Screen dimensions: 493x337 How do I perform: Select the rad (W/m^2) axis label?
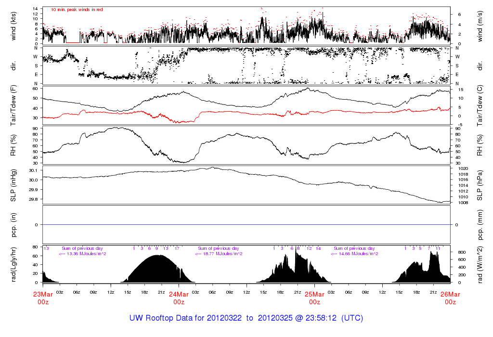[x=480, y=265]
